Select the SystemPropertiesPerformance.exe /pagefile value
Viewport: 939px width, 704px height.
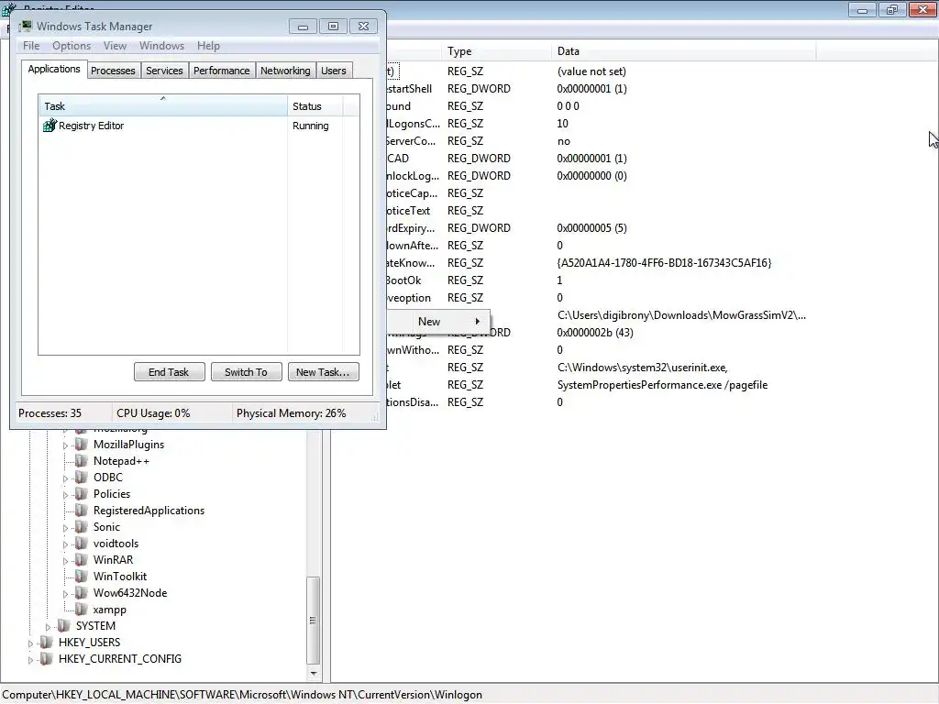click(x=662, y=385)
